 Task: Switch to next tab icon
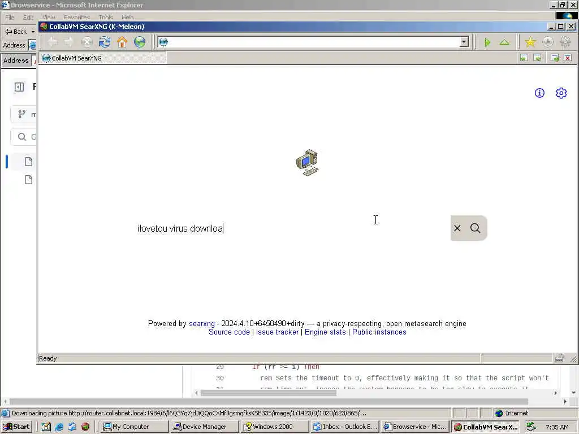[537, 58]
